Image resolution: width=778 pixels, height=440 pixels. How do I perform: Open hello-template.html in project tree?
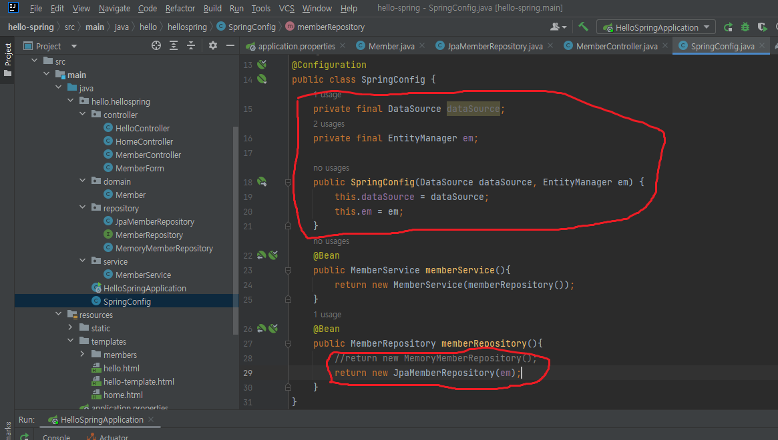[x=138, y=381]
